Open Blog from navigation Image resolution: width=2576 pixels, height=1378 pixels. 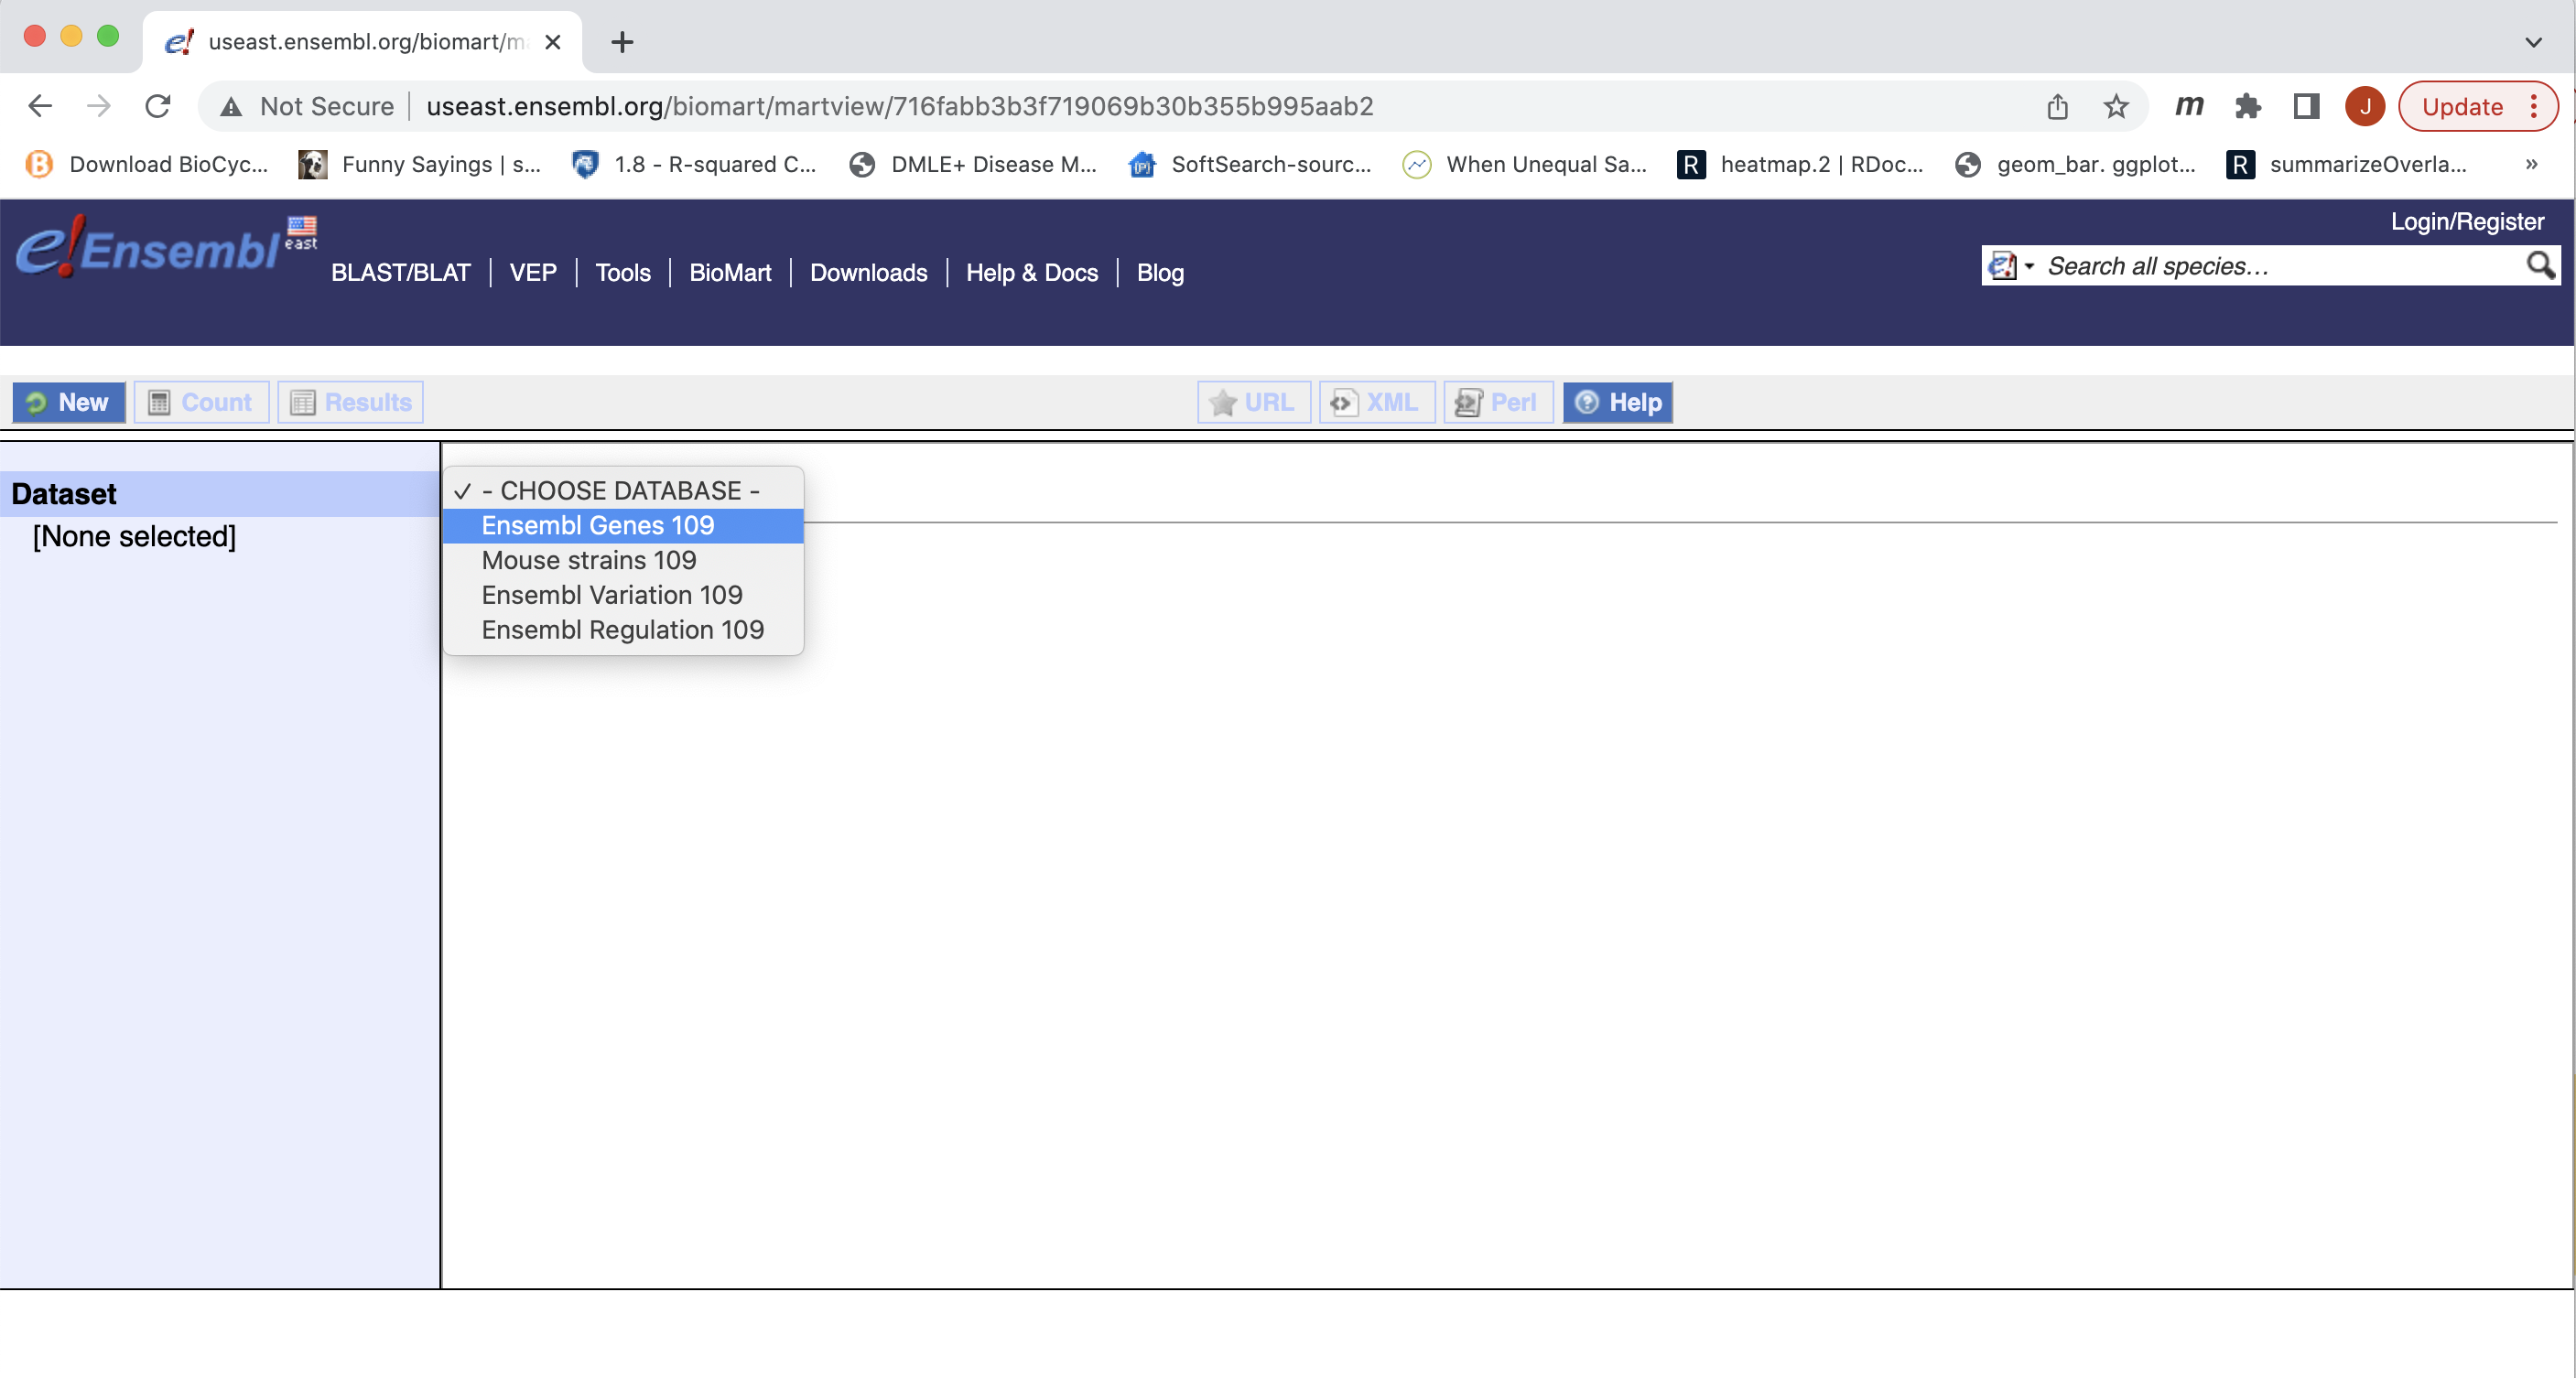click(x=1160, y=273)
